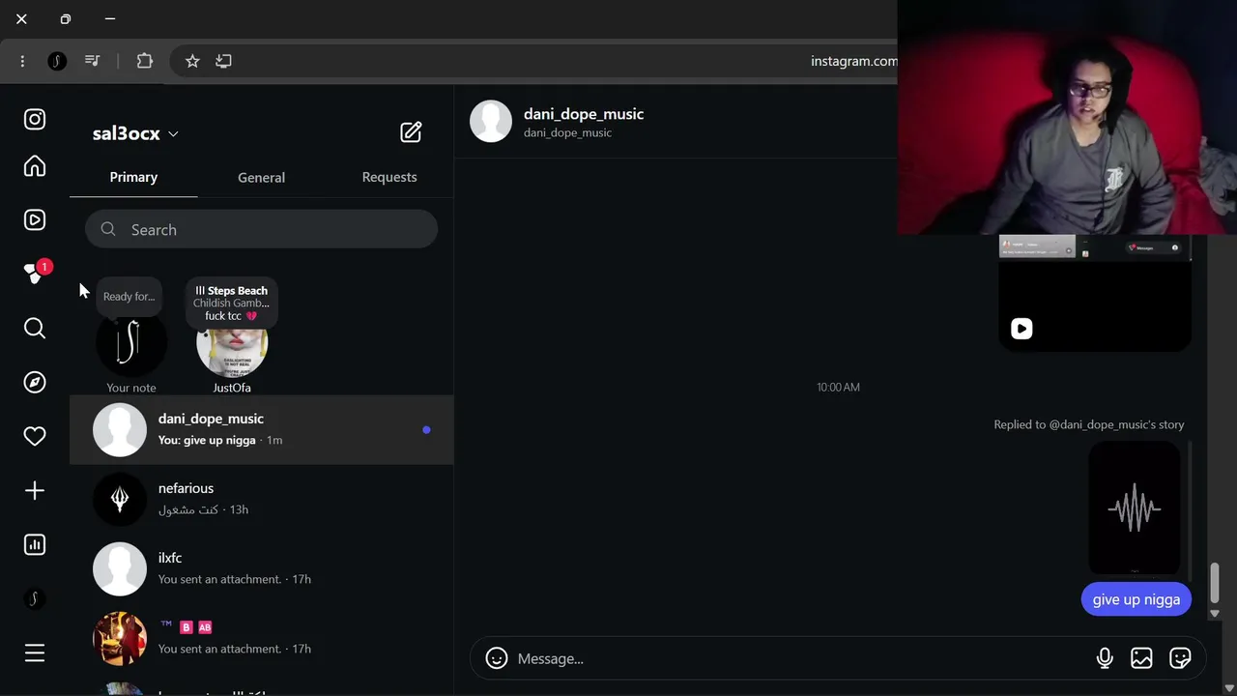Open profile avatar in the sidebar
This screenshot has height=696, width=1237.
tap(35, 599)
